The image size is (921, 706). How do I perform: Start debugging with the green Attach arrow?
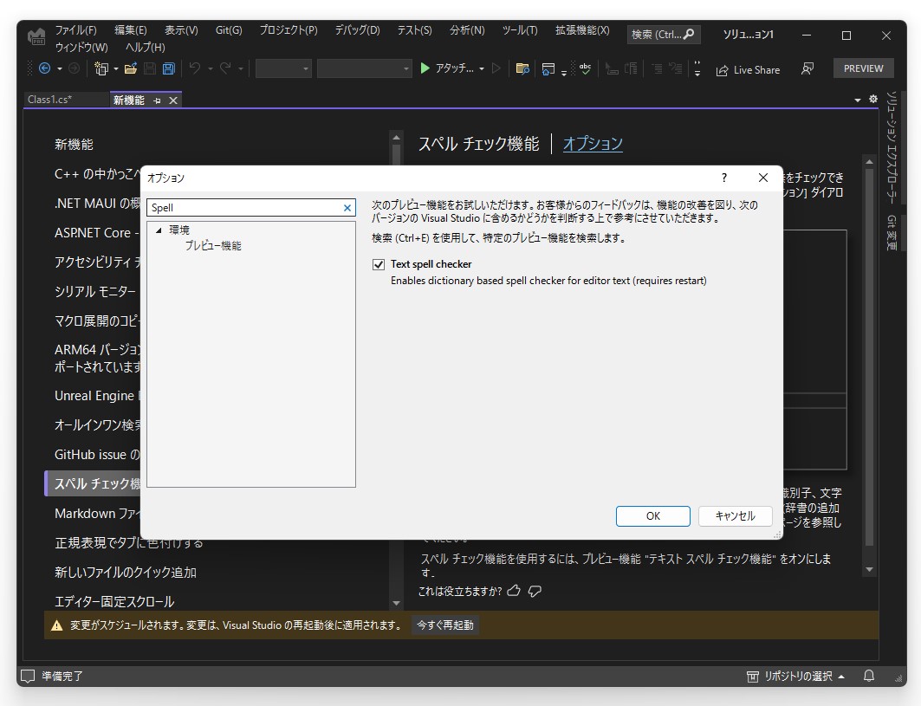point(425,69)
